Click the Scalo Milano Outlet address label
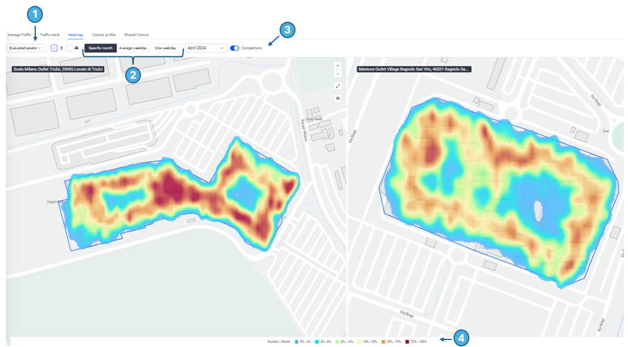 pyautogui.click(x=58, y=69)
